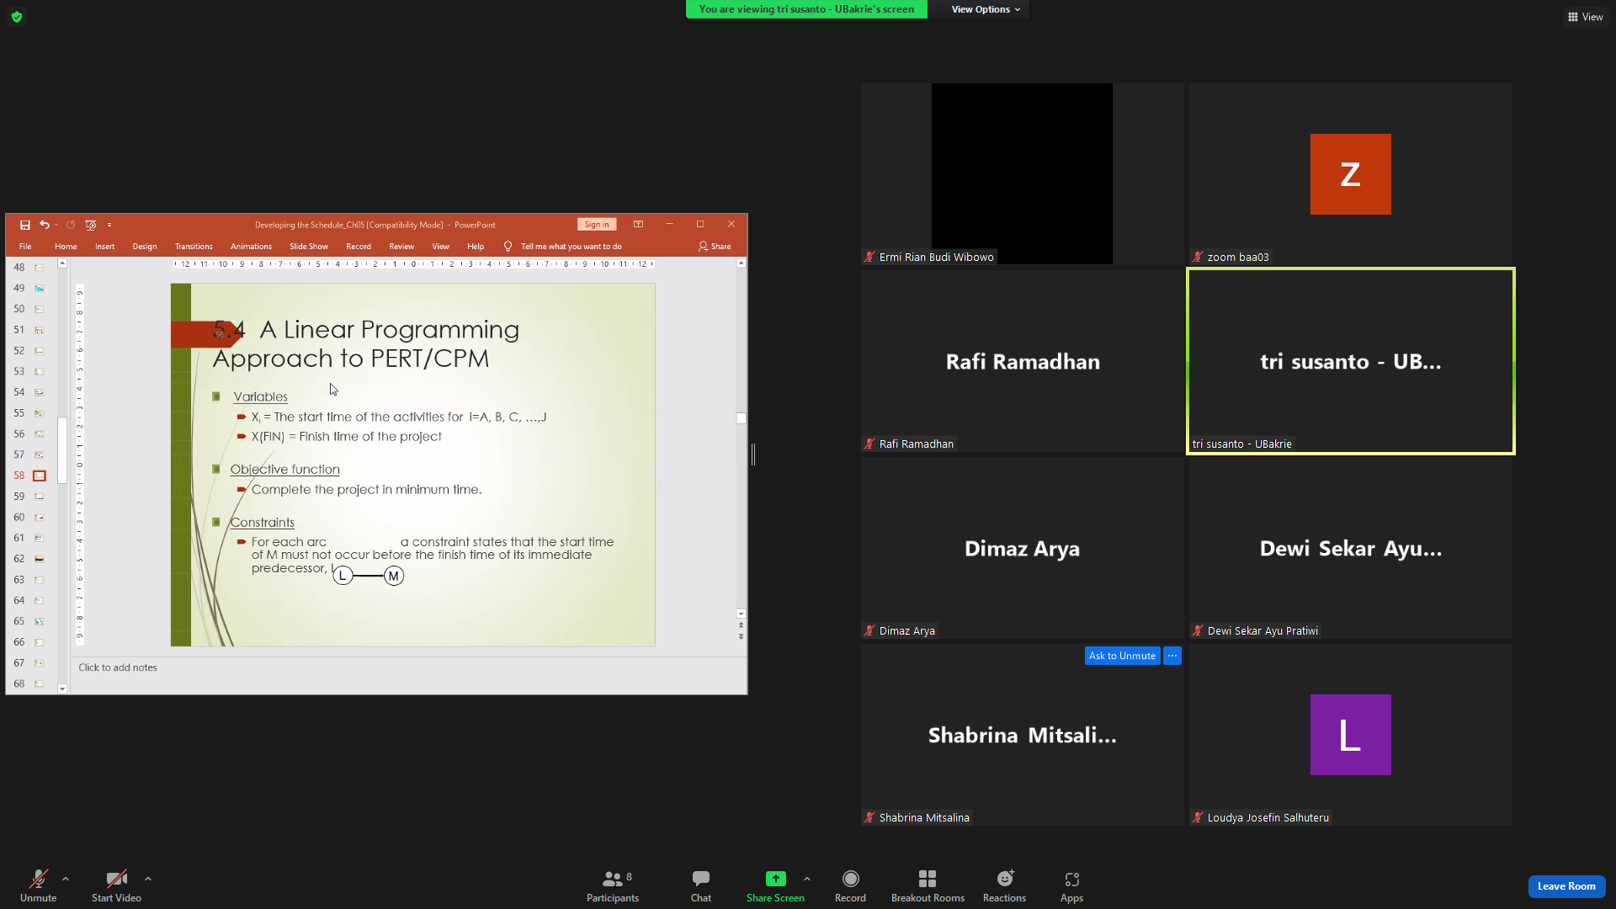Open the PowerPoint View ribbon tab
The height and width of the screenshot is (909, 1616).
(x=440, y=247)
